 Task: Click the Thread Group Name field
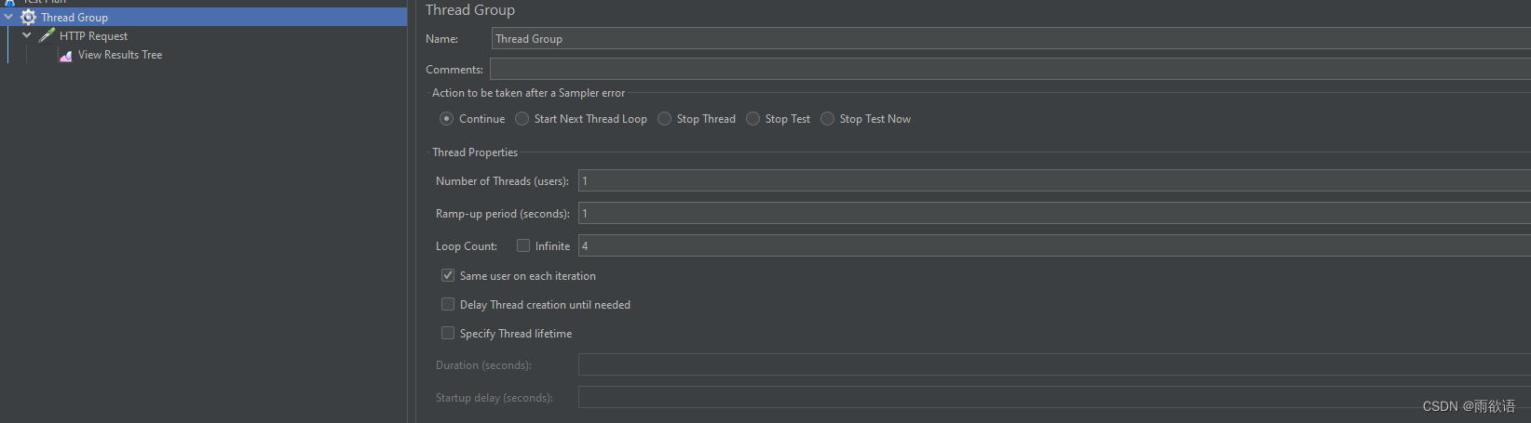pyautogui.click(x=1010, y=38)
